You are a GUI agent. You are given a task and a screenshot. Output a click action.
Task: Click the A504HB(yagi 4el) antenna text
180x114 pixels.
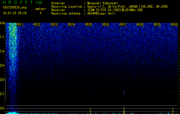pos(101,13)
